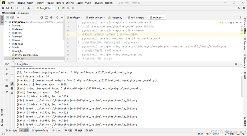Open editor tabs more options menu

[241, 18]
